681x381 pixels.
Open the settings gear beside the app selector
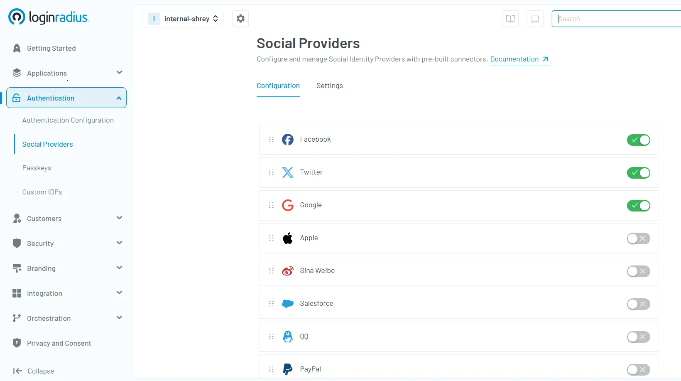click(240, 18)
